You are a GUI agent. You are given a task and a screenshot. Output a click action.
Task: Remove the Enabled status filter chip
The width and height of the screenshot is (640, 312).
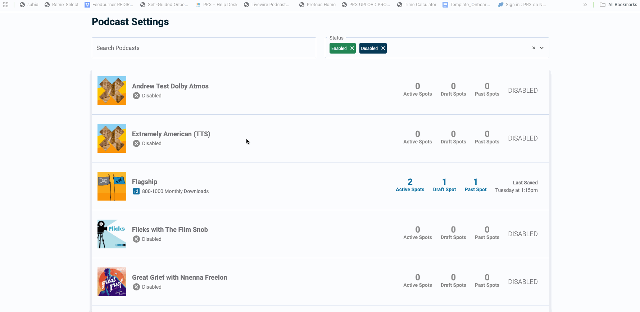[x=352, y=48]
